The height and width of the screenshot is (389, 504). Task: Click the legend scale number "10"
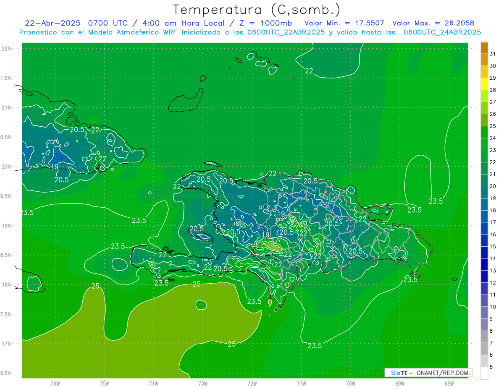point(493,307)
